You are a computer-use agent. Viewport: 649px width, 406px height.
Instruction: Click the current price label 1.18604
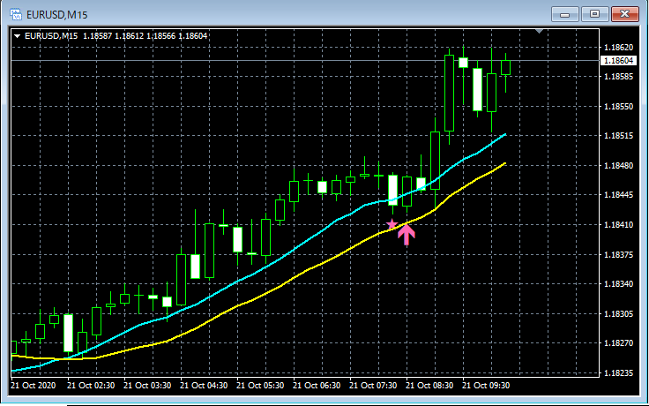(618, 61)
